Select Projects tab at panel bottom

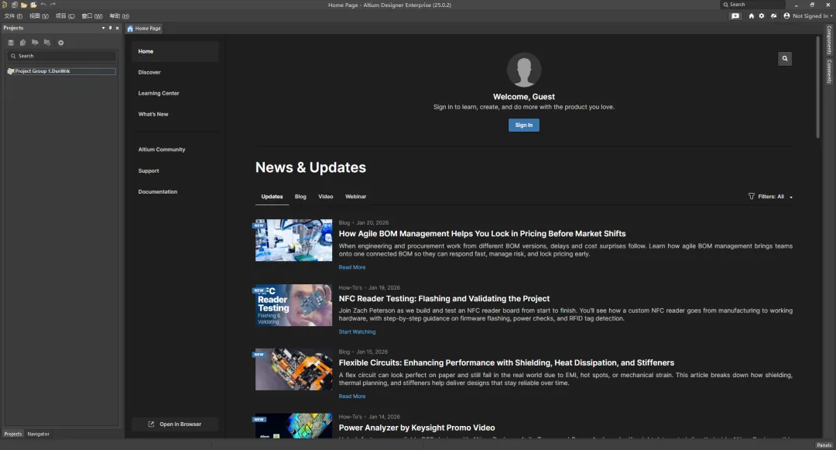click(13, 434)
